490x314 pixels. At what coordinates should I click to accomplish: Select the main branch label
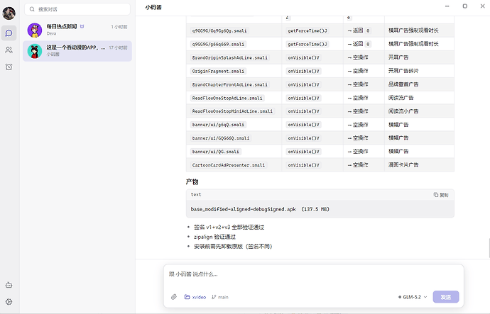pos(223,297)
